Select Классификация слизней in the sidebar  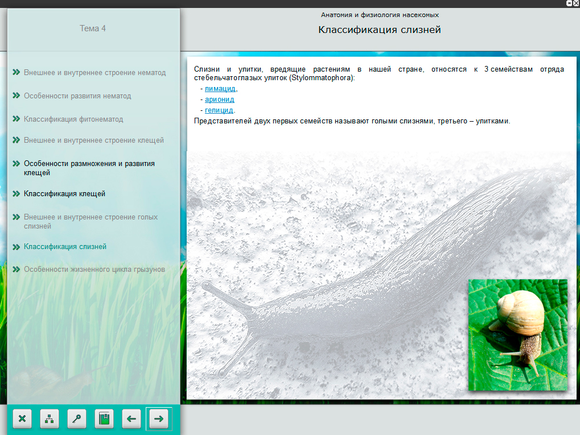point(65,247)
